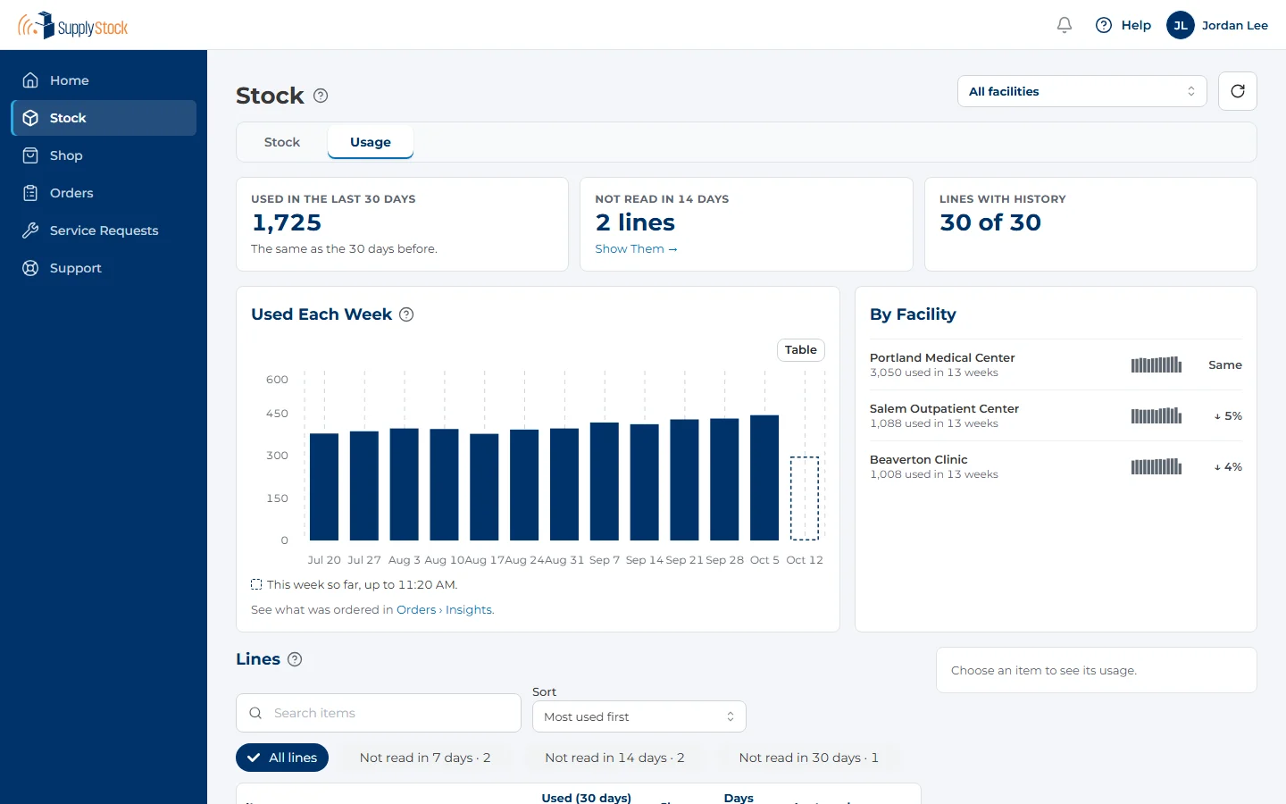The image size is (1286, 804).
Task: Open the Sort dropdown showing Most used first
Action: click(639, 716)
